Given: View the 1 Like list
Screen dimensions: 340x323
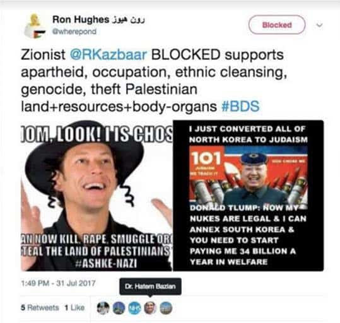Looking at the screenshot, I should click(74, 308).
